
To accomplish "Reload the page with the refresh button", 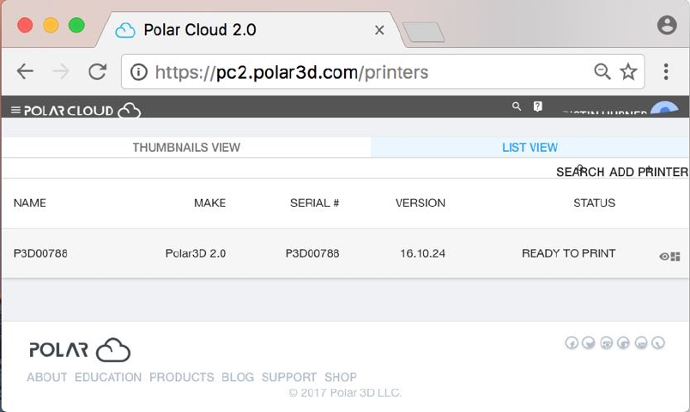I will (x=97, y=72).
